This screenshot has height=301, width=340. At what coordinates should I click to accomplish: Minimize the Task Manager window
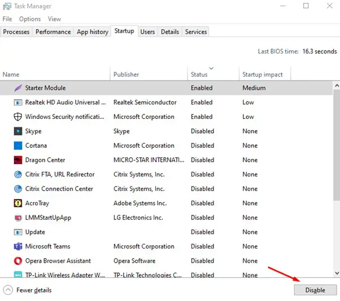(x=283, y=6)
